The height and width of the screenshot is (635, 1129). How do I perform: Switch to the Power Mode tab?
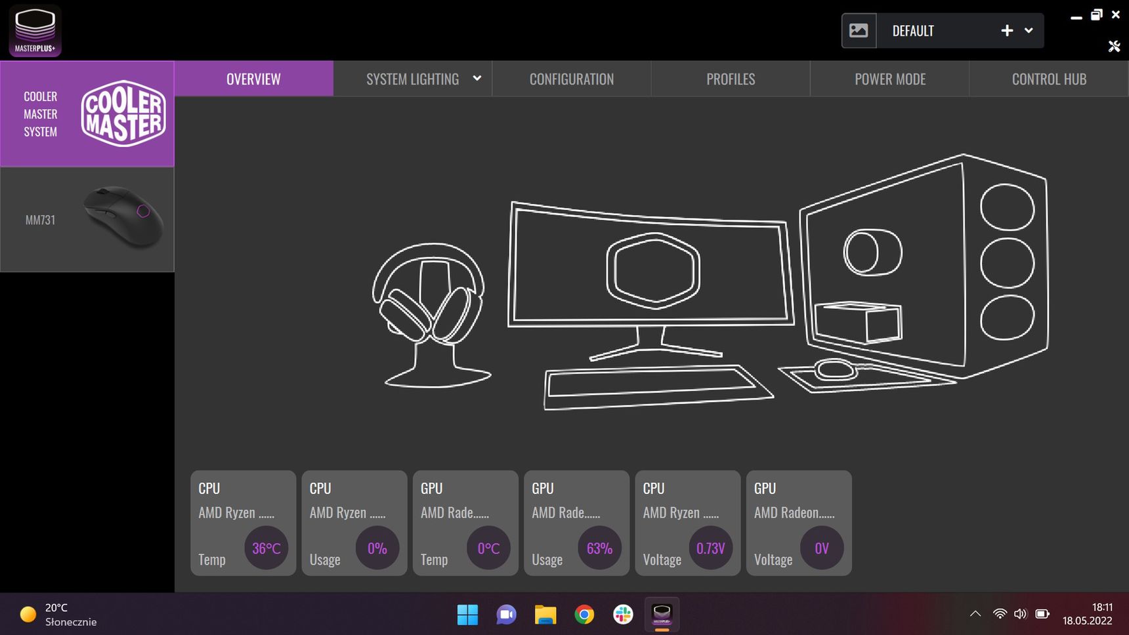point(890,79)
